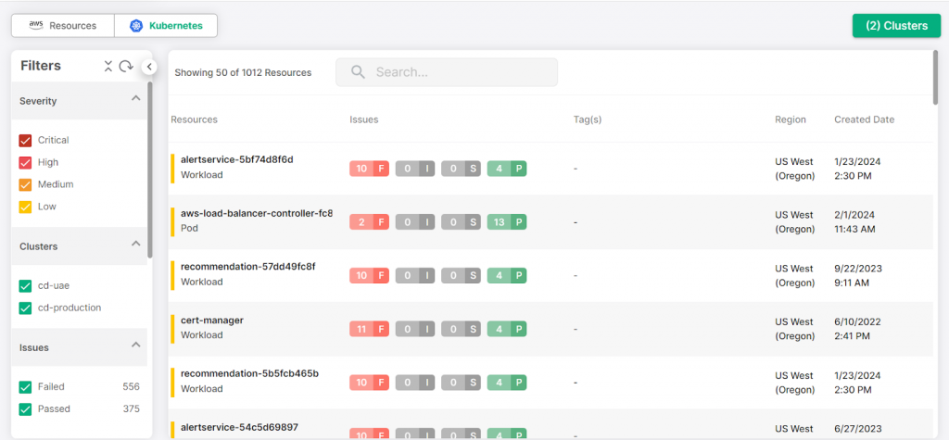Reset filters using the refresh icon
The height and width of the screenshot is (440, 949).
coord(126,66)
